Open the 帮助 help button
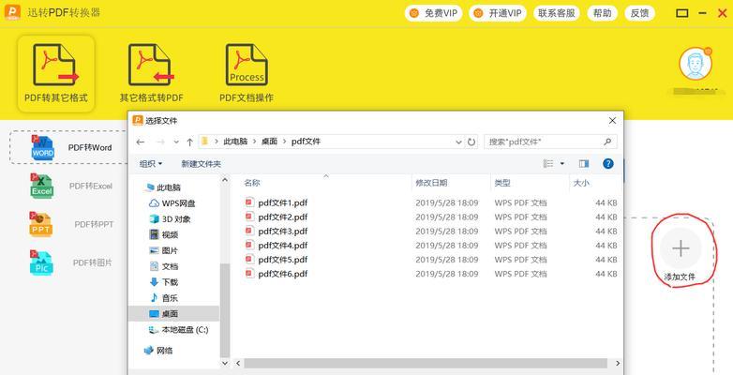733x375 pixels. [602, 13]
